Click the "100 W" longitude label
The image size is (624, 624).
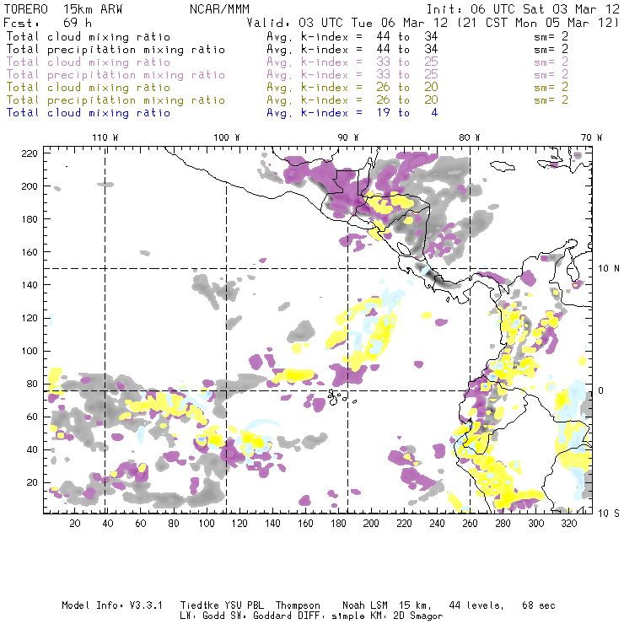point(227,137)
